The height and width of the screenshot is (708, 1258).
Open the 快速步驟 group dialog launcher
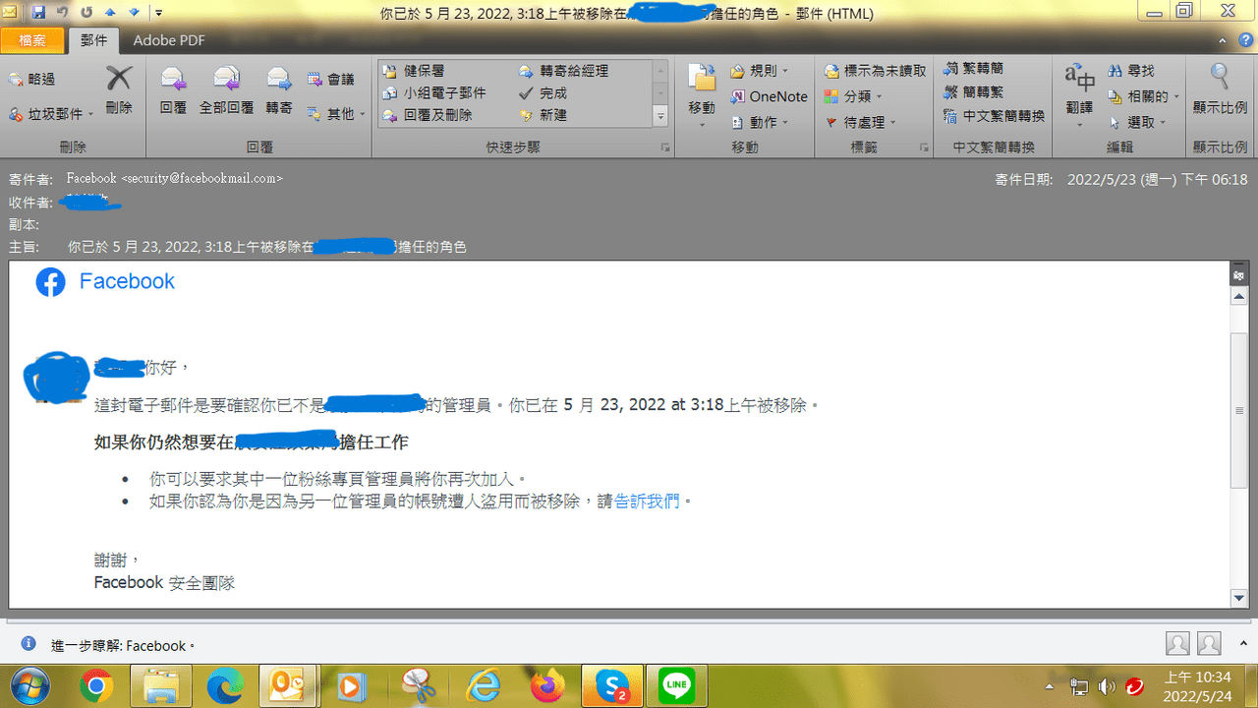665,147
